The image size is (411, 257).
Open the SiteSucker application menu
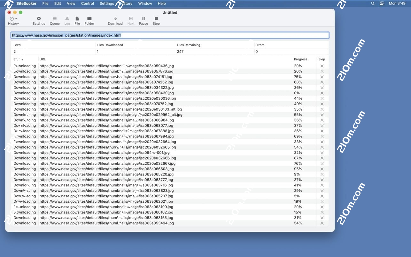coord(26,4)
